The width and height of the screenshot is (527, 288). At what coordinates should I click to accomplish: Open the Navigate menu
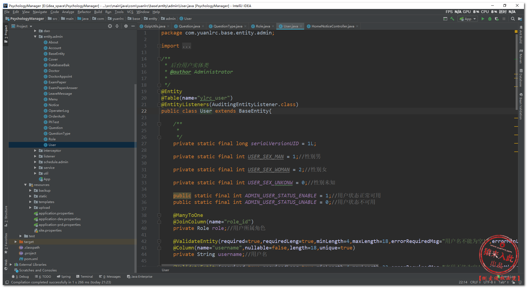(x=40, y=12)
